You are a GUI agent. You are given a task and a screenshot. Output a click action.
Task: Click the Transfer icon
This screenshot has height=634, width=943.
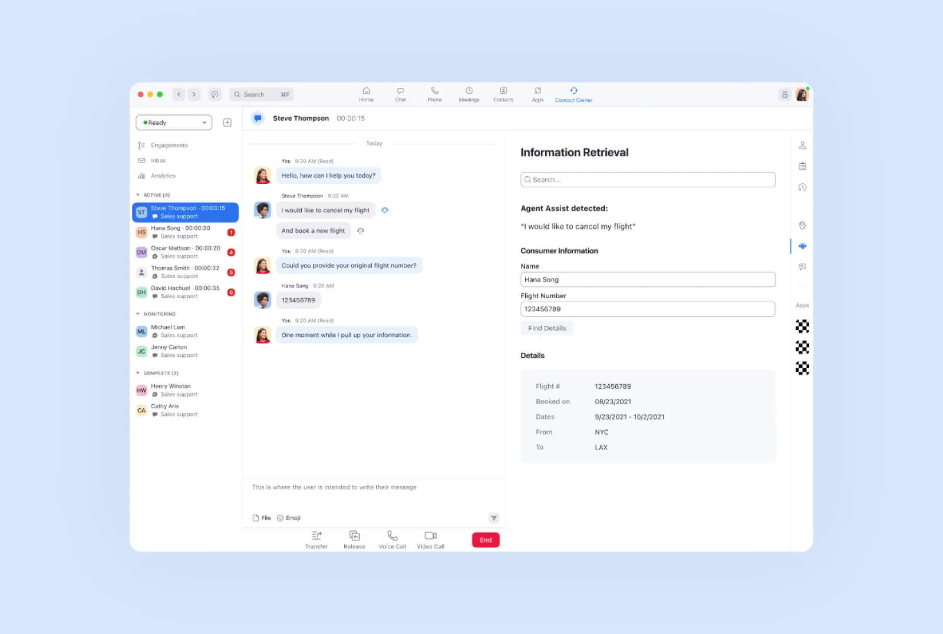pos(316,536)
